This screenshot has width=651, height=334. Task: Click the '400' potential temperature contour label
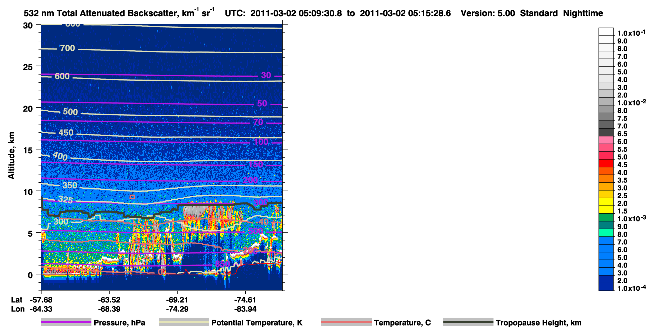(60, 156)
